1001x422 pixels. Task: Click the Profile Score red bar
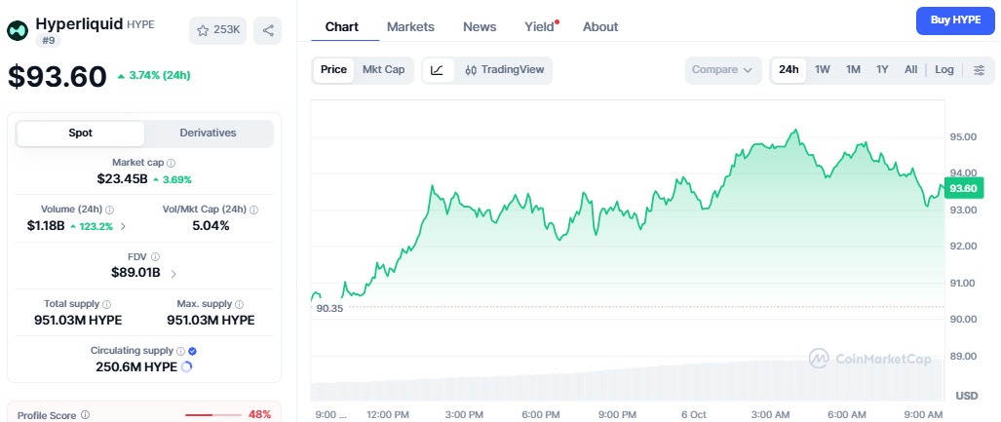(213, 415)
